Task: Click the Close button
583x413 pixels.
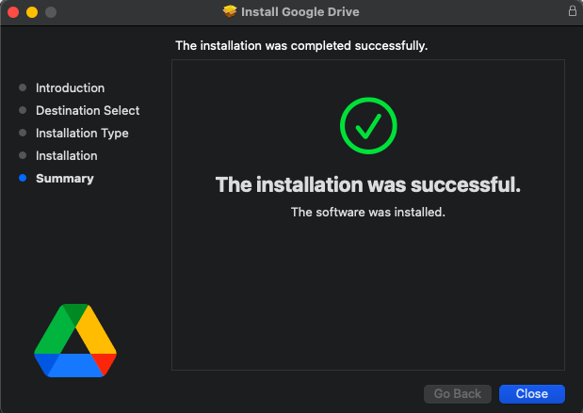Action: click(x=532, y=393)
